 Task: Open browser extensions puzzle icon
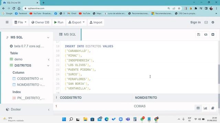click(196, 8)
